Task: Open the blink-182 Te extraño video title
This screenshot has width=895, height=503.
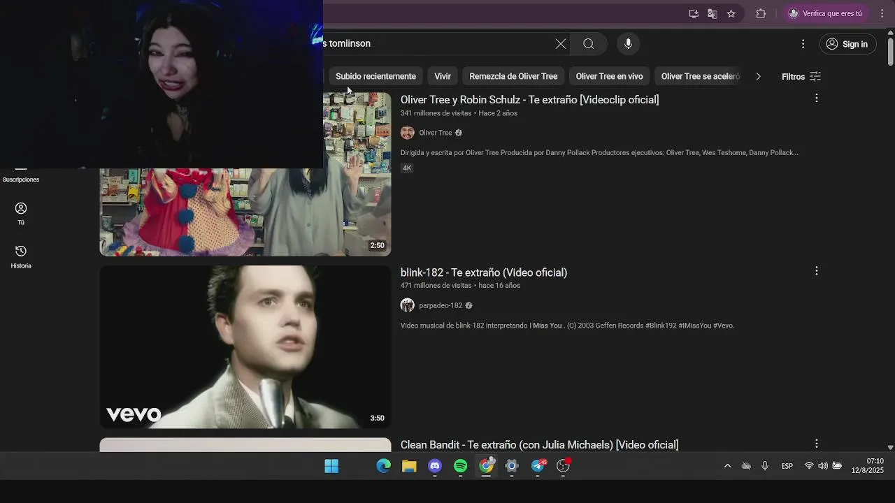Action: tap(484, 272)
